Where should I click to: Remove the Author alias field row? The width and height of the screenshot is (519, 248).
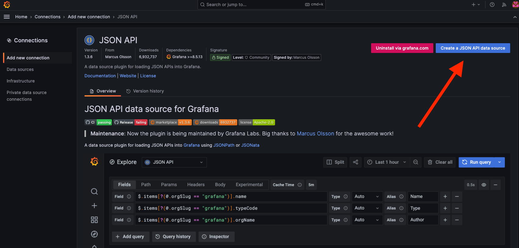click(457, 220)
